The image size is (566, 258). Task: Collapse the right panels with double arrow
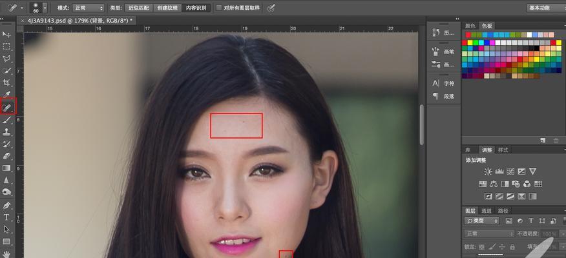(457, 19)
